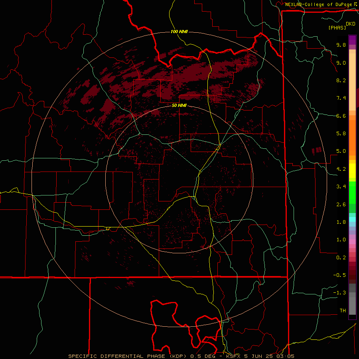The image size is (359, 359).
Task: Click the 1.0 legend value
Action: (341, 240)
